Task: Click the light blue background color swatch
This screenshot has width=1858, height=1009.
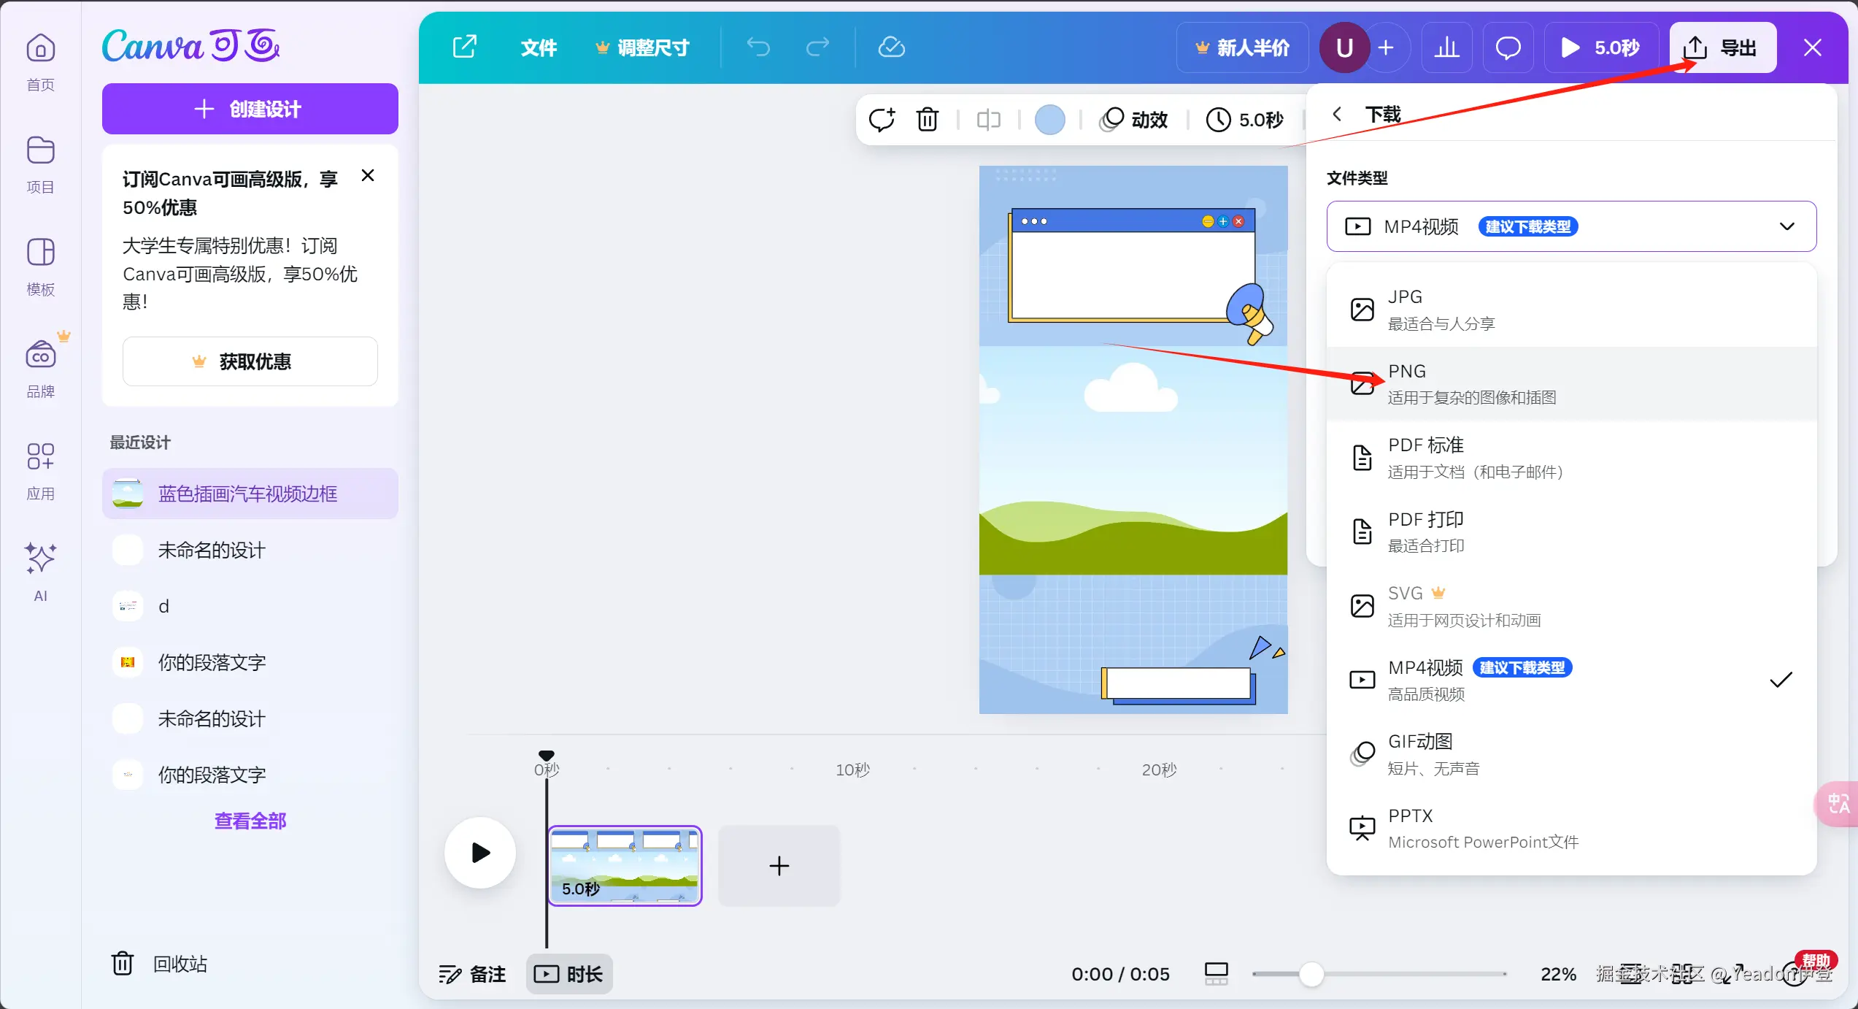Action: (1049, 119)
